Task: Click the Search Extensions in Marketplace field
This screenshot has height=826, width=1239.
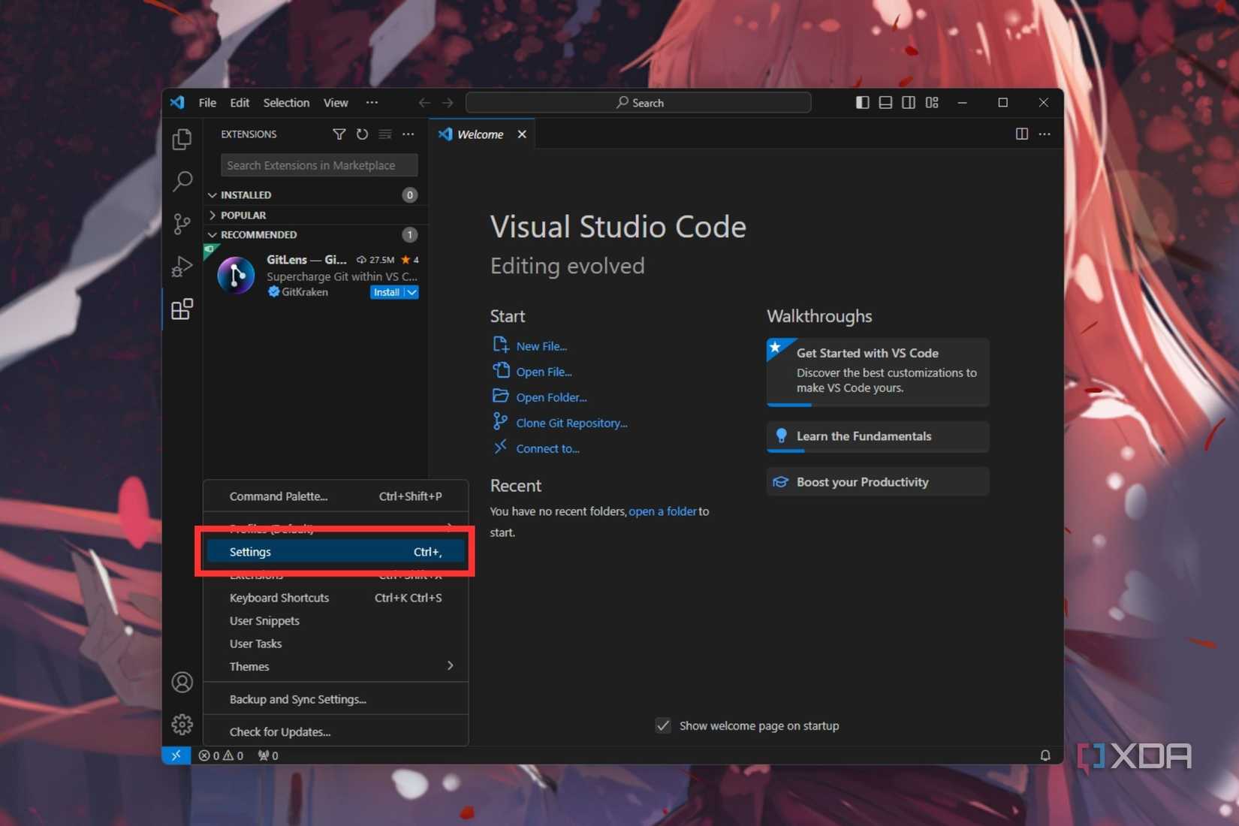Action: [x=318, y=165]
